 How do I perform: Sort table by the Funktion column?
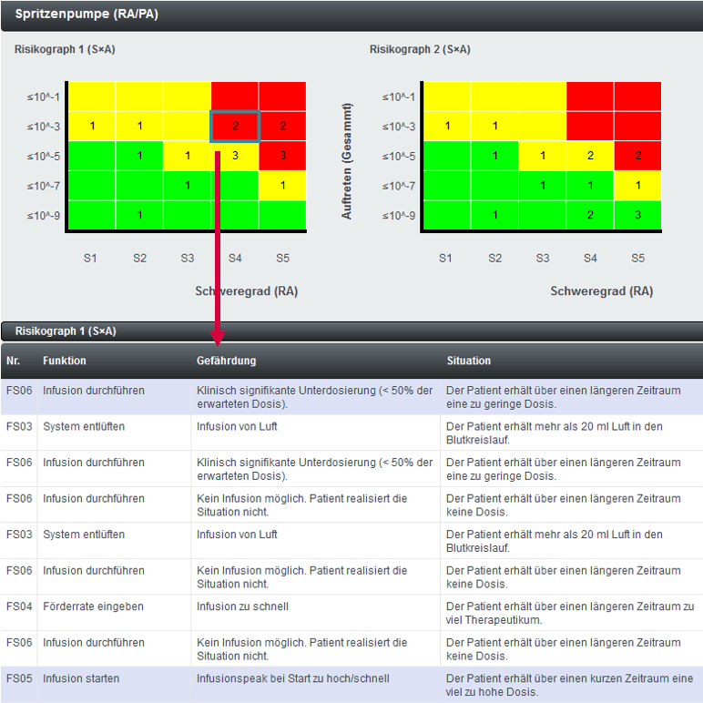(x=64, y=361)
